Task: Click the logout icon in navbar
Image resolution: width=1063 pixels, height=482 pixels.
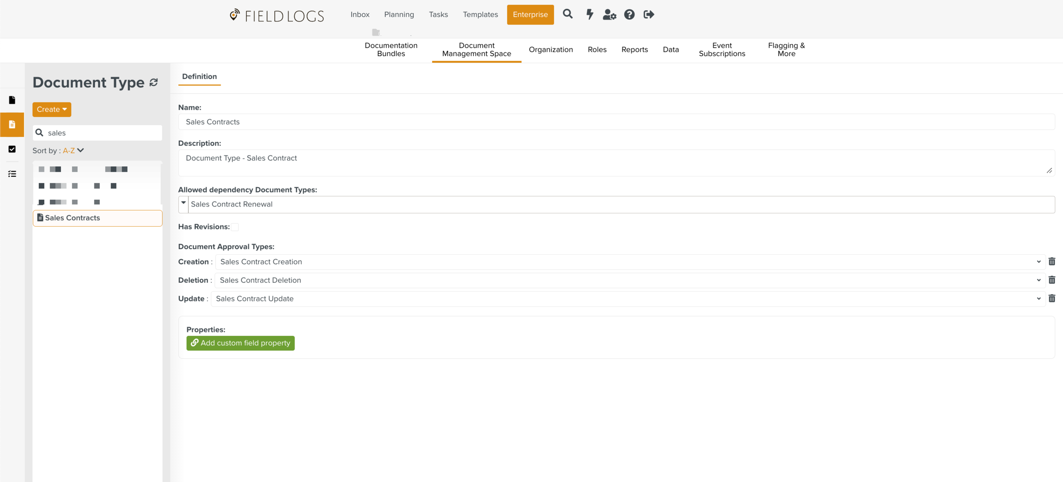Action: [x=649, y=14]
